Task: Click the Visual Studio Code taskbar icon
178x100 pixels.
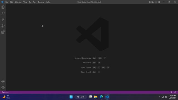Action: (107, 97)
